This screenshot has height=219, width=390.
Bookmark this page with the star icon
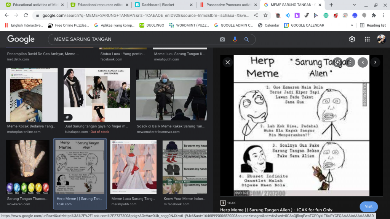tap(265, 16)
